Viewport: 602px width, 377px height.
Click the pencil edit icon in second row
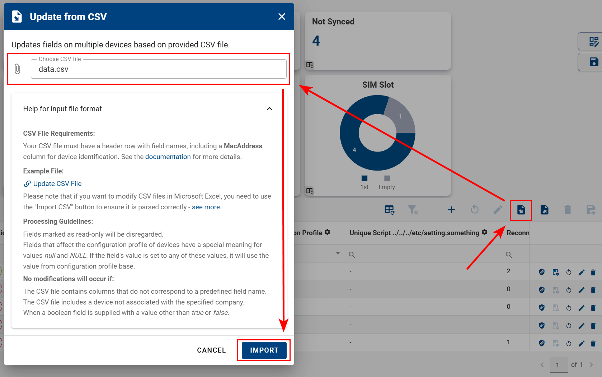581,290
